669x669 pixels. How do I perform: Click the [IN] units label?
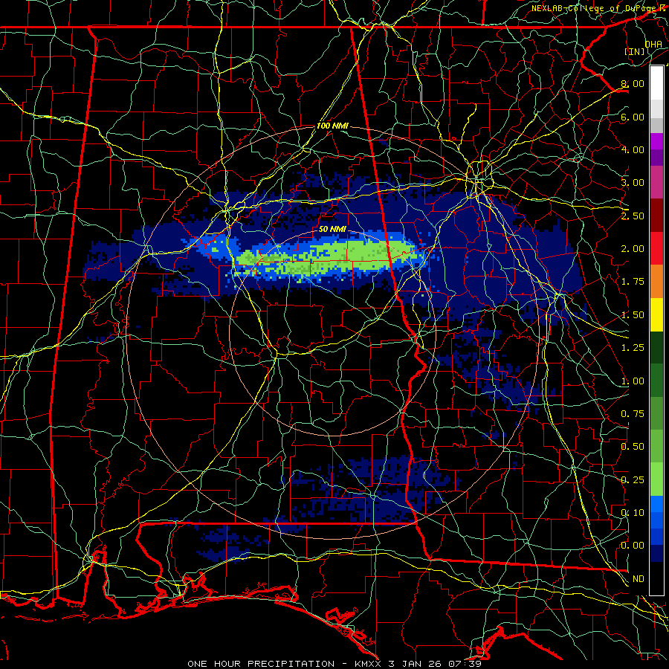[x=635, y=51]
